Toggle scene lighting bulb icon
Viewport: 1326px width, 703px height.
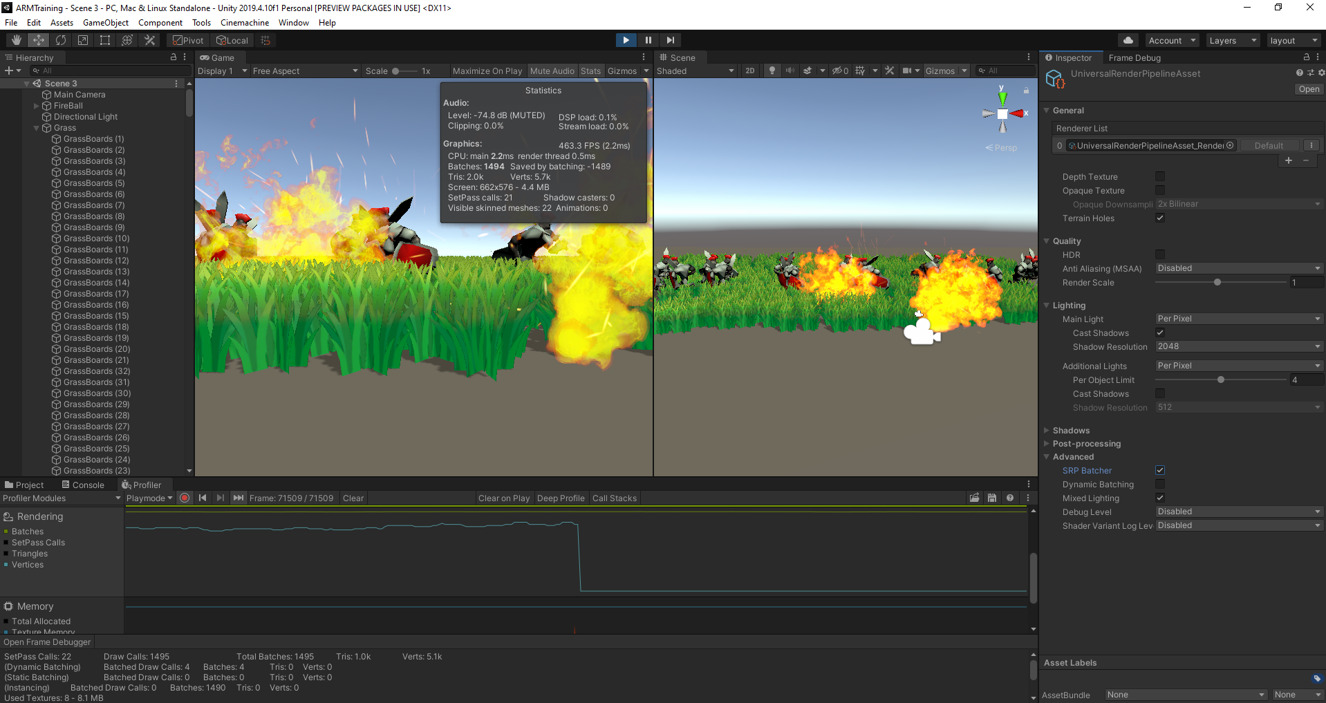772,71
